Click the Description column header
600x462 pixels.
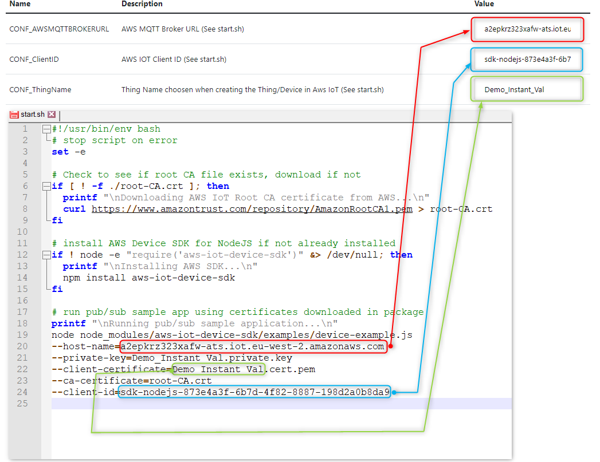click(x=142, y=4)
